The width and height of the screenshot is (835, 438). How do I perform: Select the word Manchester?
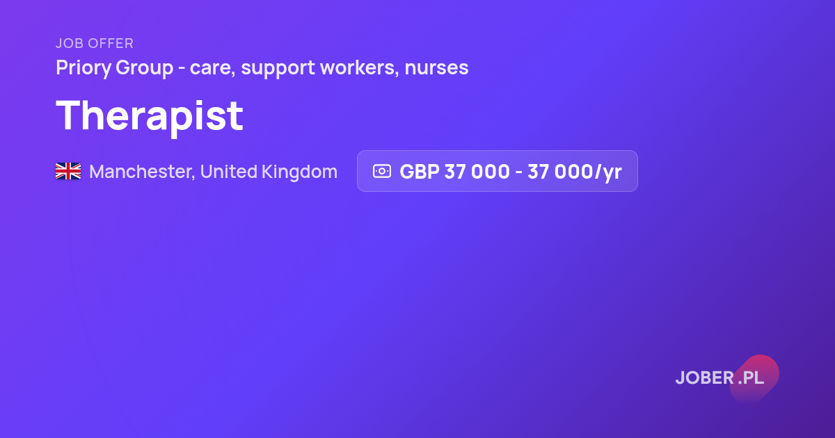click(x=142, y=172)
